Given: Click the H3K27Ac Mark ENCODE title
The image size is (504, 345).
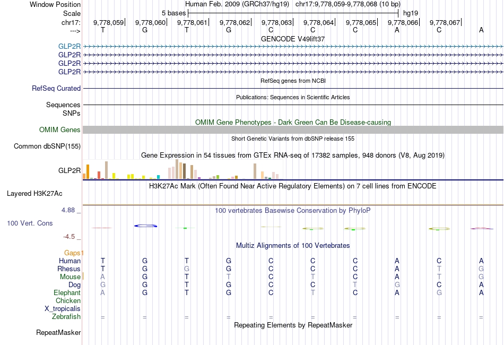Looking at the screenshot, I should [x=292, y=186].
